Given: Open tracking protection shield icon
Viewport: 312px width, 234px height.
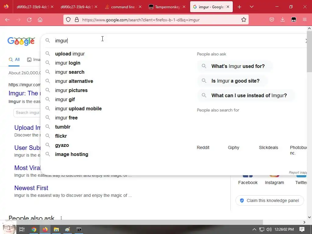Looking at the screenshot, I should point(68,20).
